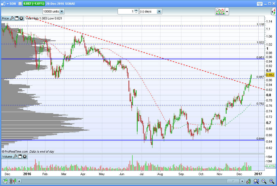Click the 15M volume axis label
The width and height of the screenshot is (277, 186).
(x=269, y=157)
